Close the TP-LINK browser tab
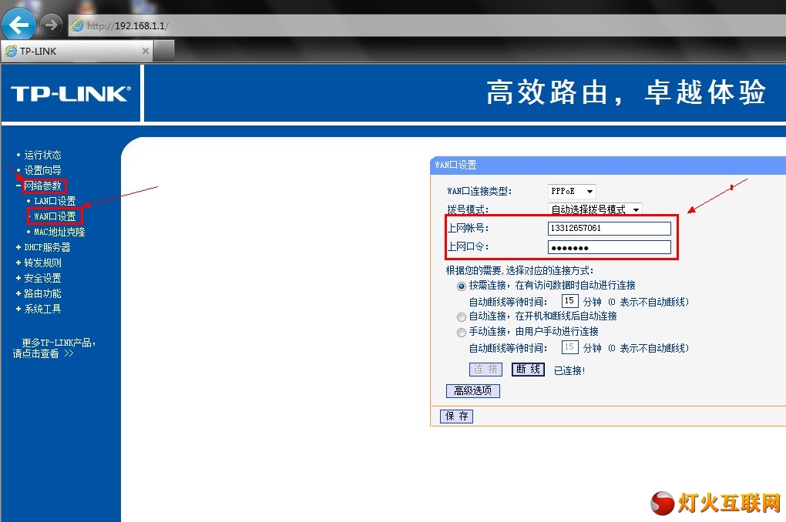The width and height of the screenshot is (786, 522). coord(146,51)
